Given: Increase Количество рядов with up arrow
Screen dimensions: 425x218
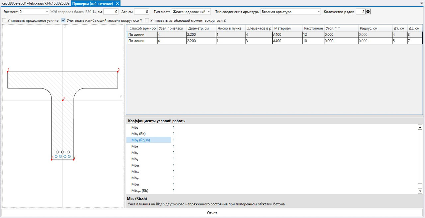Looking at the screenshot, I should point(368,10).
